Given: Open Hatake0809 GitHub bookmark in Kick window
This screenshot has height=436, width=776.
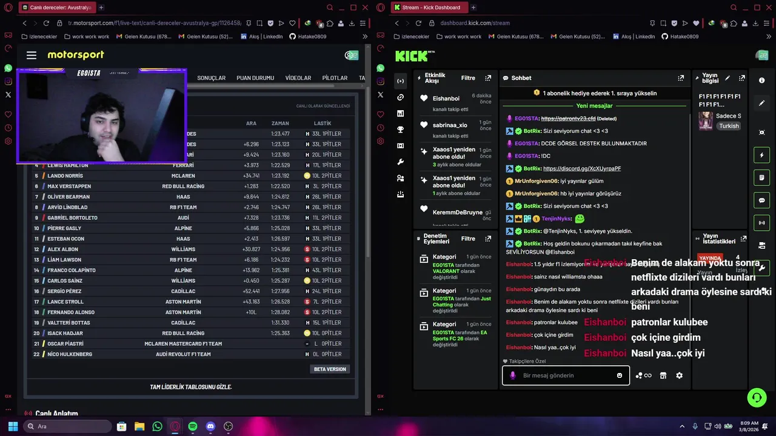Looking at the screenshot, I should [680, 36].
